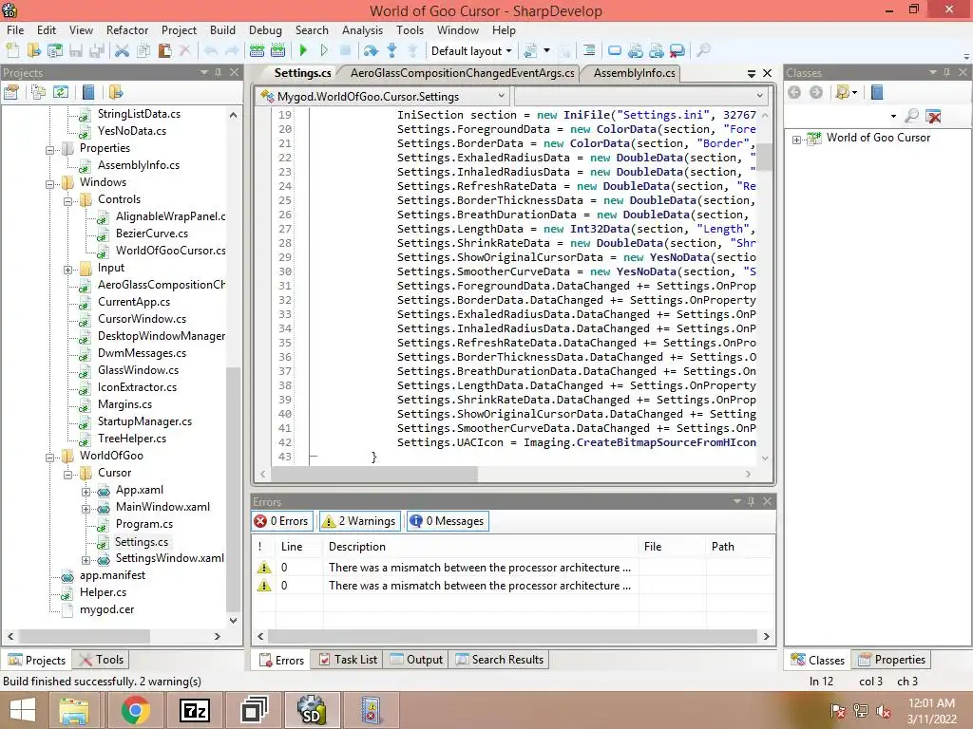The height and width of the screenshot is (729, 973).
Task: Open the empty members dropdown in editor
Action: tap(641, 96)
